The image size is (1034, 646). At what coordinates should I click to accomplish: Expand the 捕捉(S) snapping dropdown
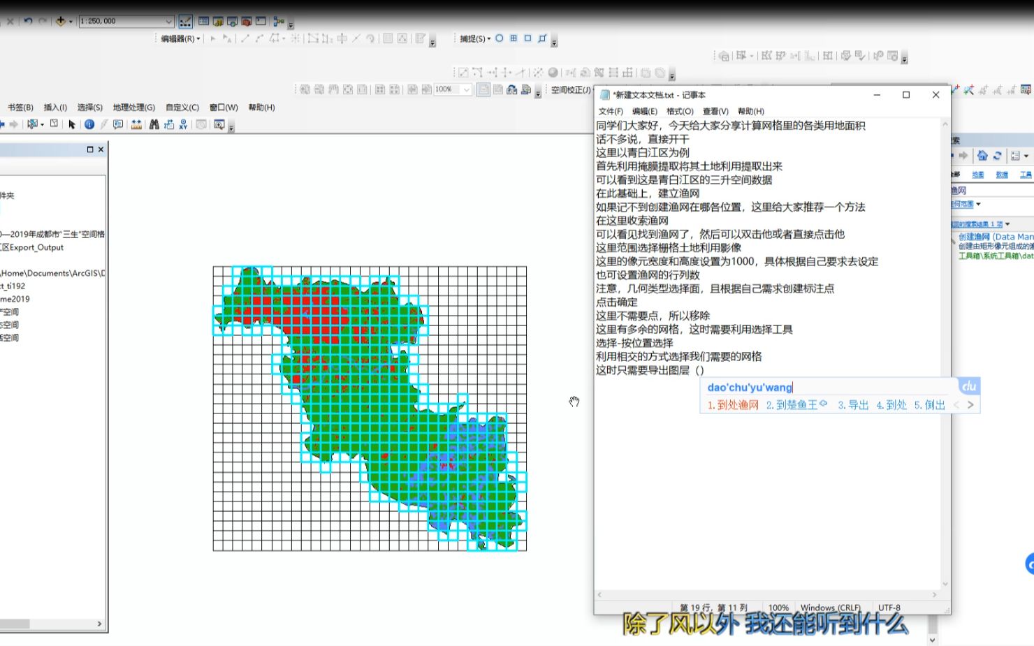coord(475,38)
